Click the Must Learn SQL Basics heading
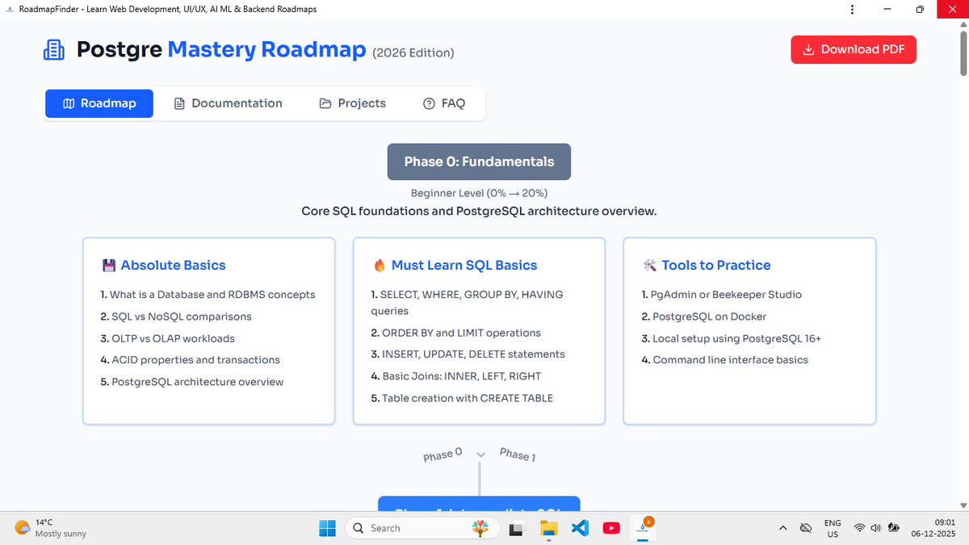Viewport: 969px width, 545px height. [464, 265]
